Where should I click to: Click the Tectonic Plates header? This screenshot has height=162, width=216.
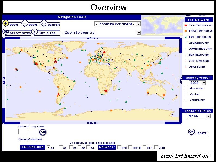tap(198, 111)
